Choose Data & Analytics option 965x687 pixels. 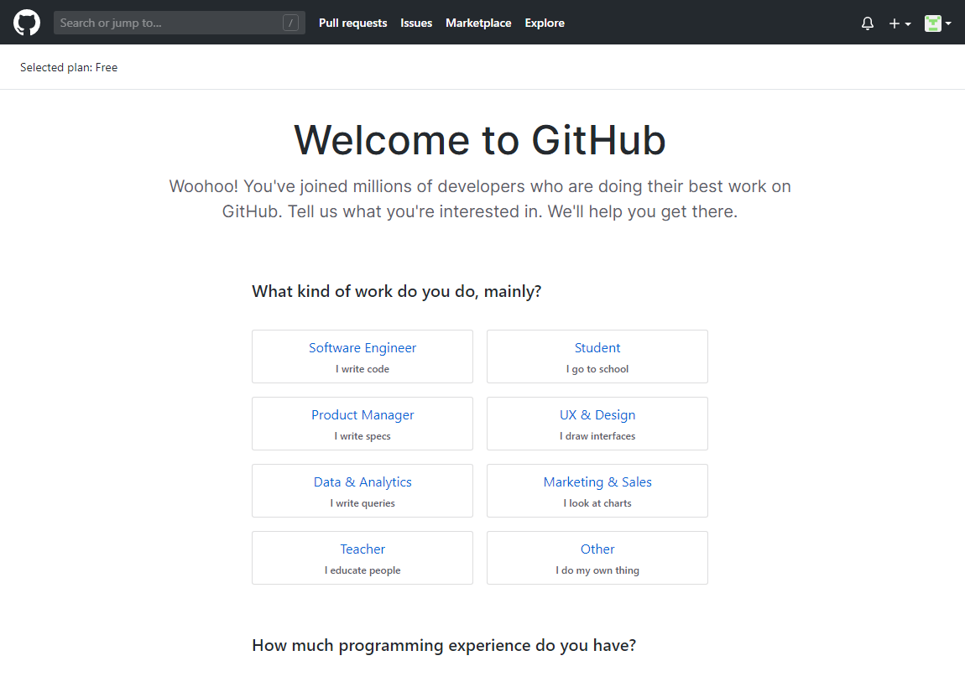click(x=363, y=491)
